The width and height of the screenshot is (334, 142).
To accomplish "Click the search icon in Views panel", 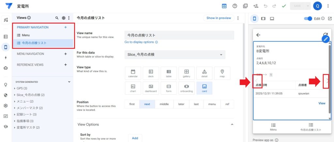I will click(57, 18).
